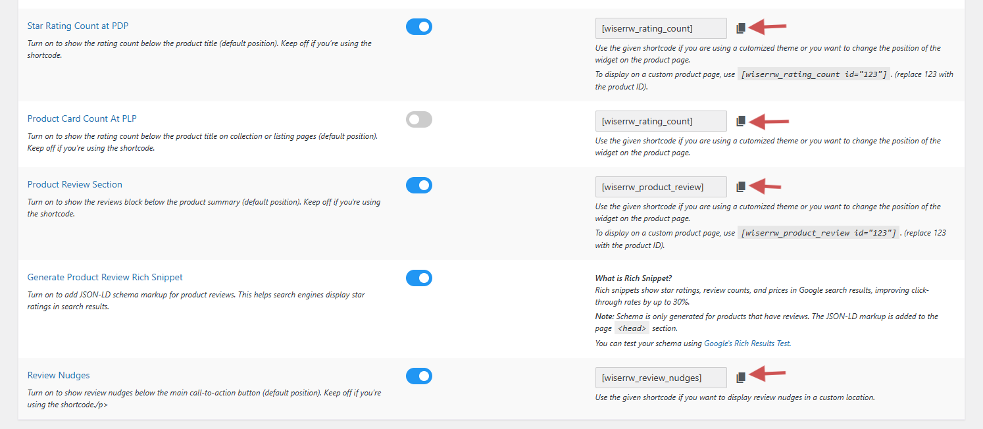Select the wiserrw_product_review shortcode input
This screenshot has height=429, width=983.
pos(661,187)
